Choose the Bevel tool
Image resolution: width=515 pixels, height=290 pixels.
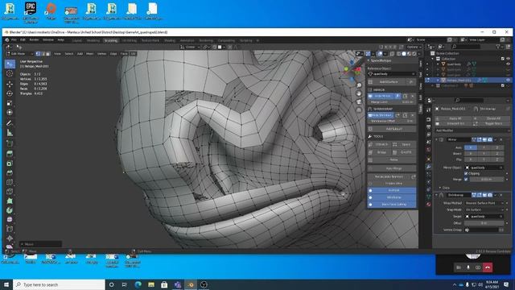tap(10, 172)
